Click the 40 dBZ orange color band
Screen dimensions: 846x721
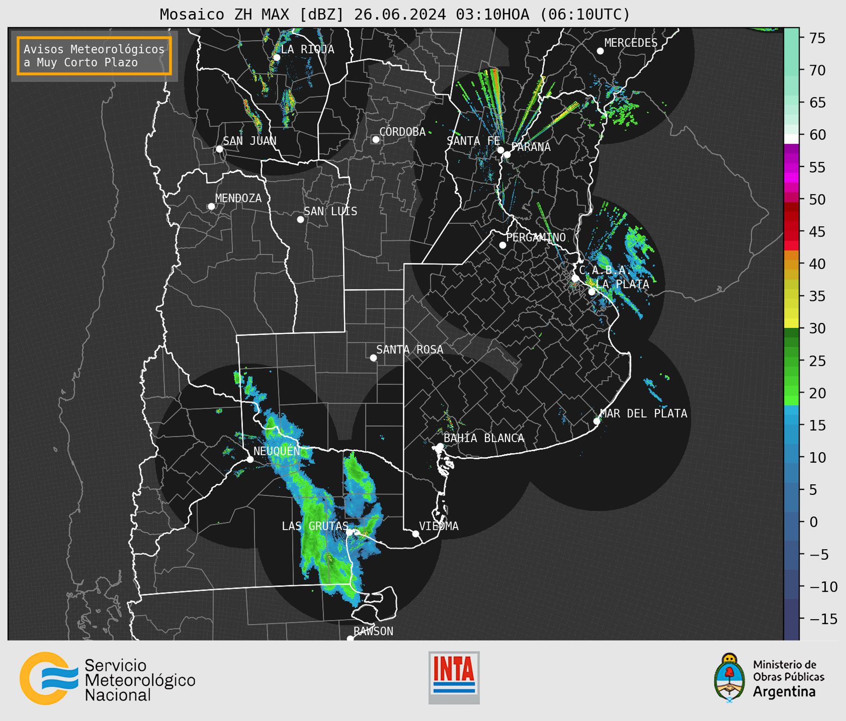click(791, 264)
